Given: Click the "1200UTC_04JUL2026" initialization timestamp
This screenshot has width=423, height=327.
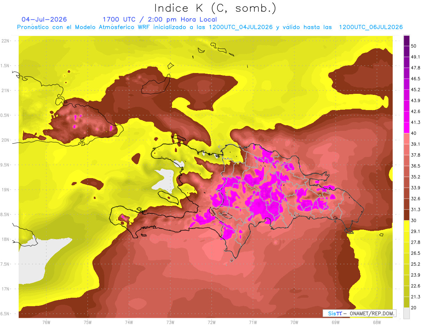Looking at the screenshot, I should pyautogui.click(x=241, y=27).
